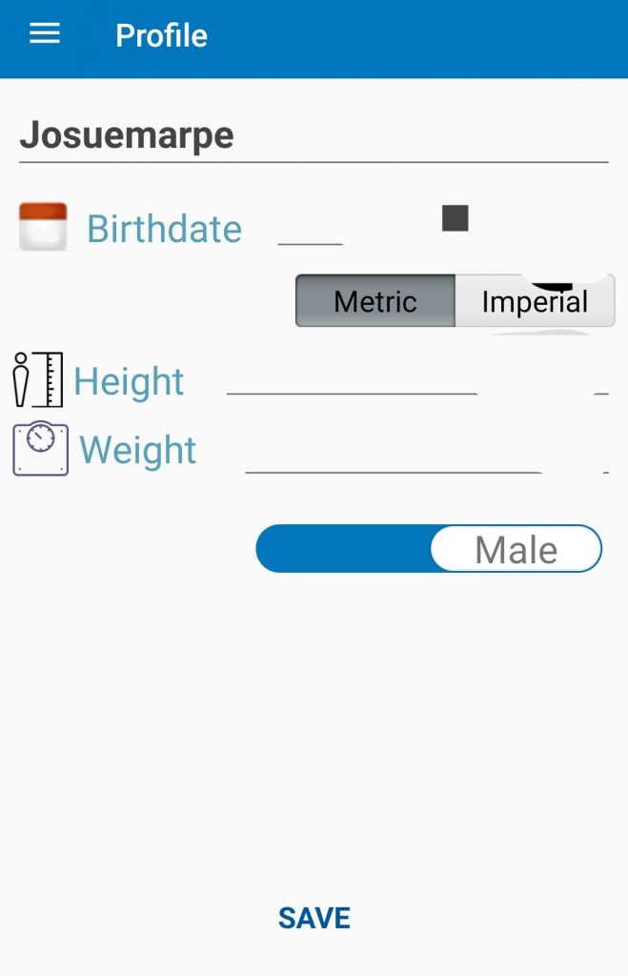628x976 pixels.
Task: Tap the Weight label text
Action: 138,450
